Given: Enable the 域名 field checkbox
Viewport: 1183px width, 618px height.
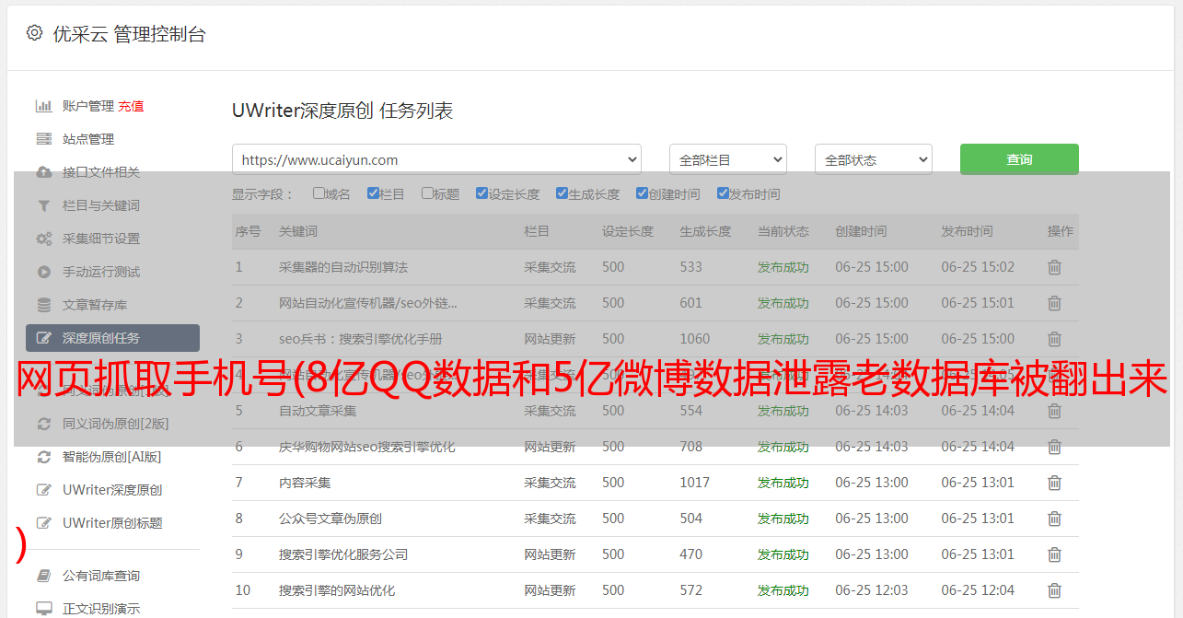Looking at the screenshot, I should click(319, 193).
